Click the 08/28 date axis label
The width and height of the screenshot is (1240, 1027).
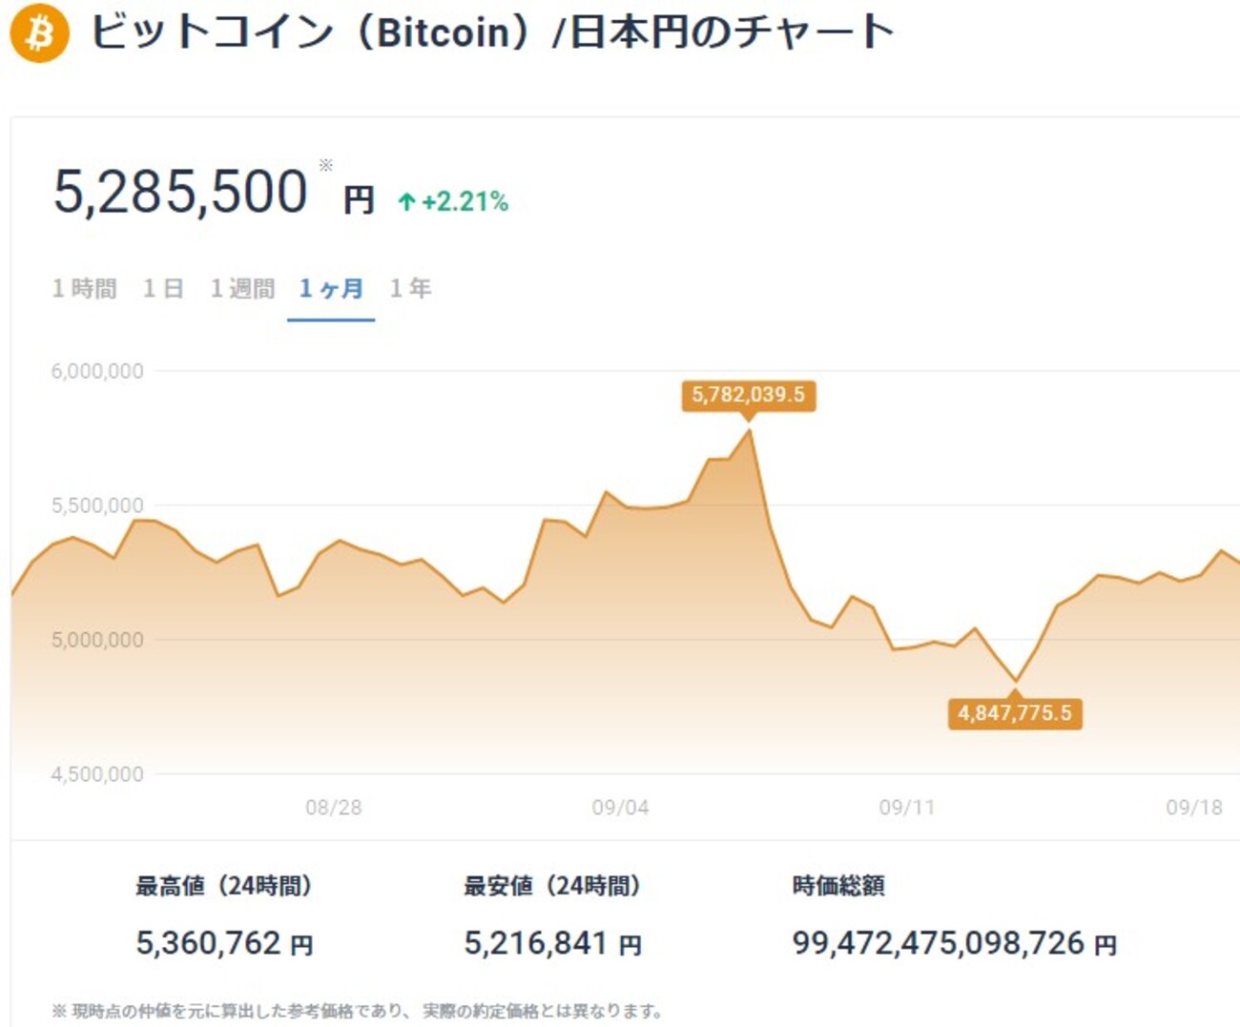(335, 808)
